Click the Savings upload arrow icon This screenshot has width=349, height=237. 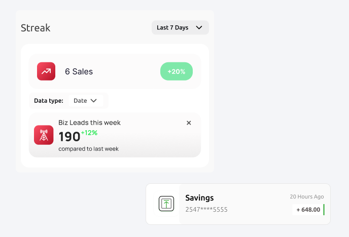click(166, 204)
